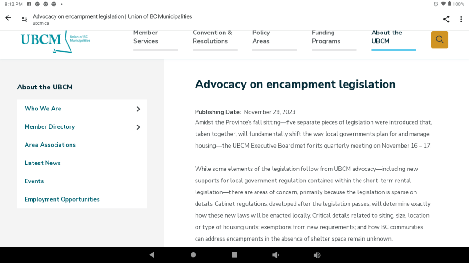Click the orange search button
Image resolution: width=469 pixels, height=263 pixels.
440,40
